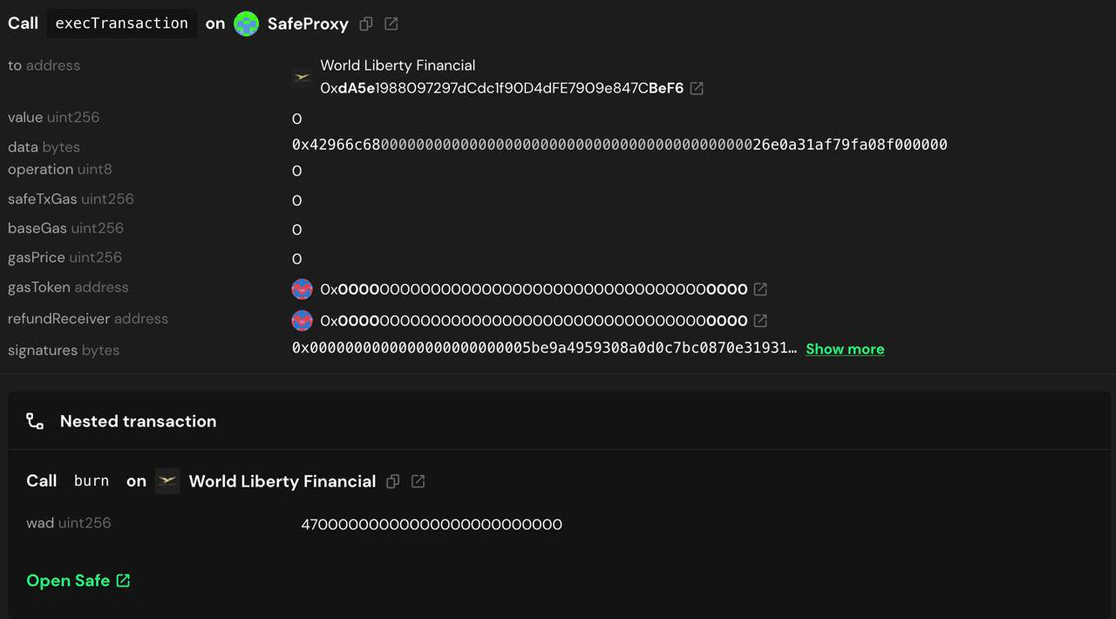Open World Liberty Financial to-address external link
This screenshot has width=1116, height=619.
[697, 88]
